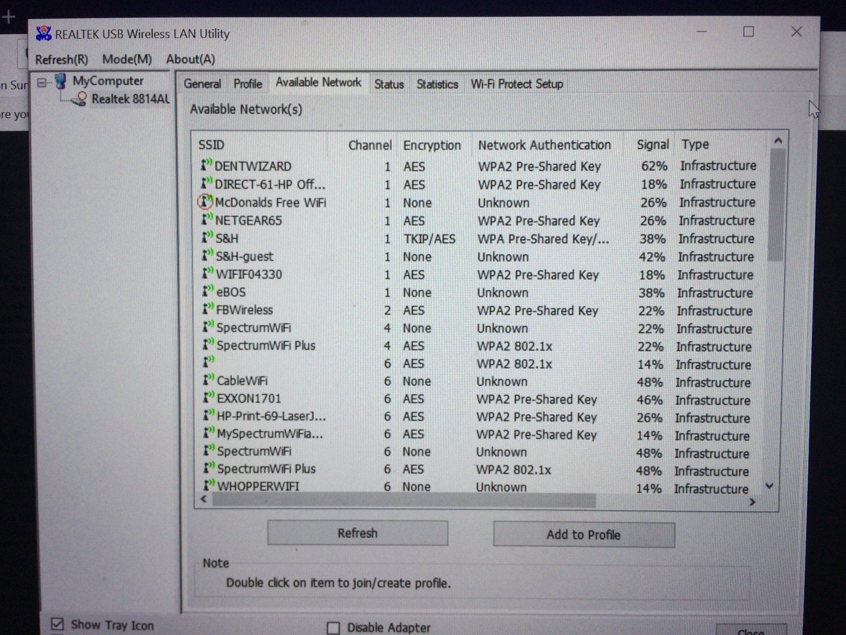Click the scroll up arrow of network list
The image size is (846, 635).
[778, 141]
